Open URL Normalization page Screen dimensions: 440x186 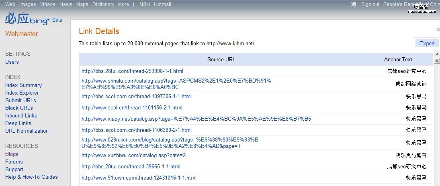click(x=27, y=131)
